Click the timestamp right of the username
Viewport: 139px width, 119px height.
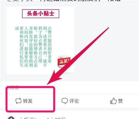tap(56, 118)
